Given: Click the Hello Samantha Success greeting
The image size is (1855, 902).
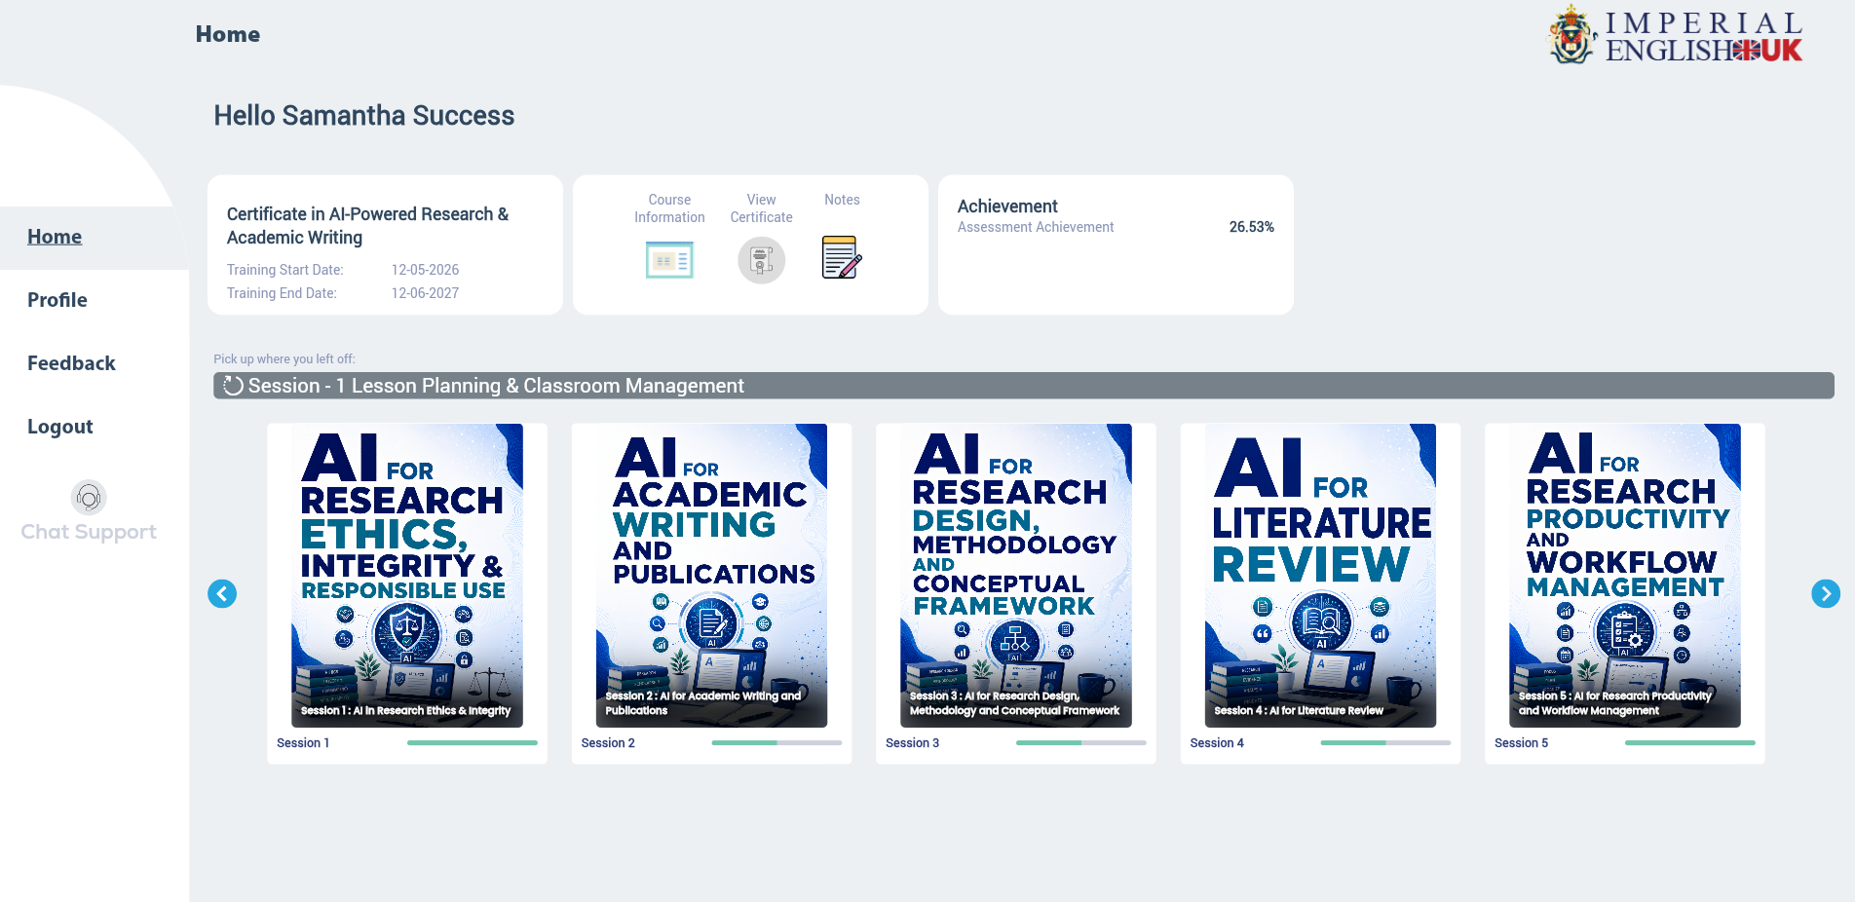Looking at the screenshot, I should tap(364, 116).
